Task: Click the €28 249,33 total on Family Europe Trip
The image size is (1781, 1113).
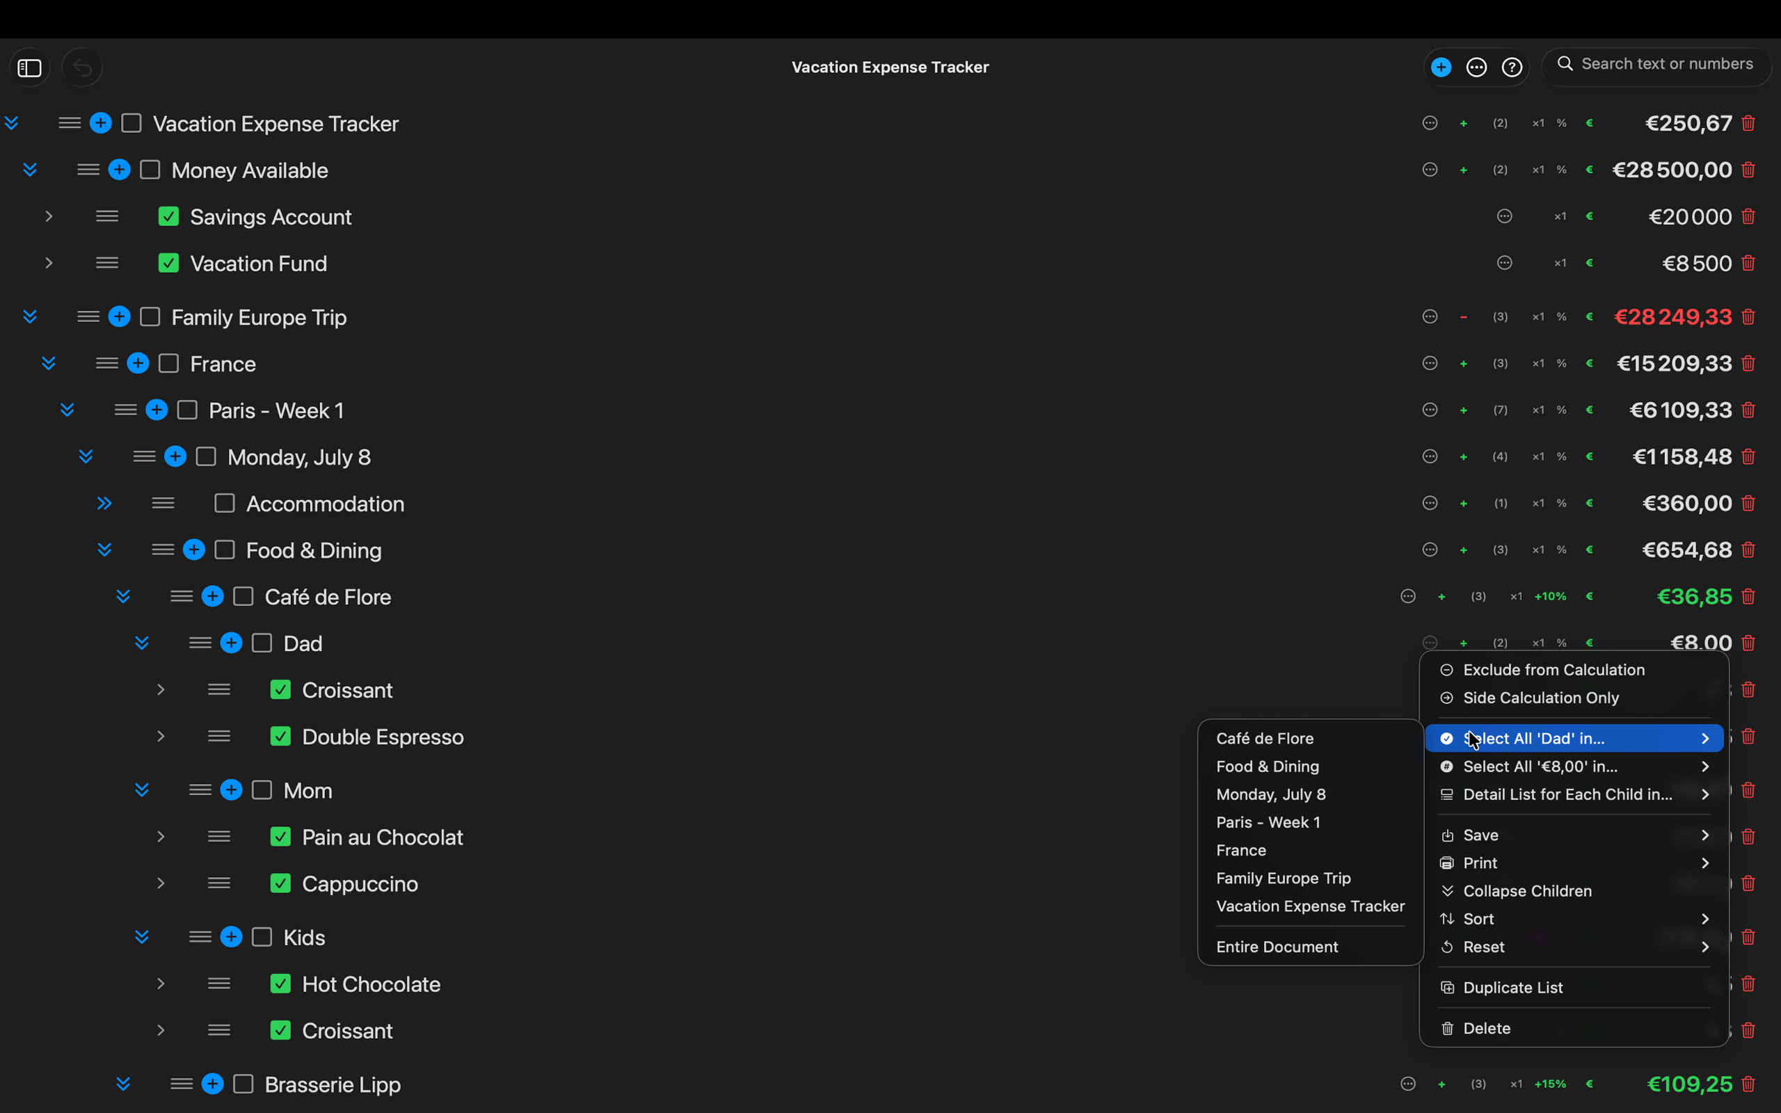Action: [x=1672, y=317]
